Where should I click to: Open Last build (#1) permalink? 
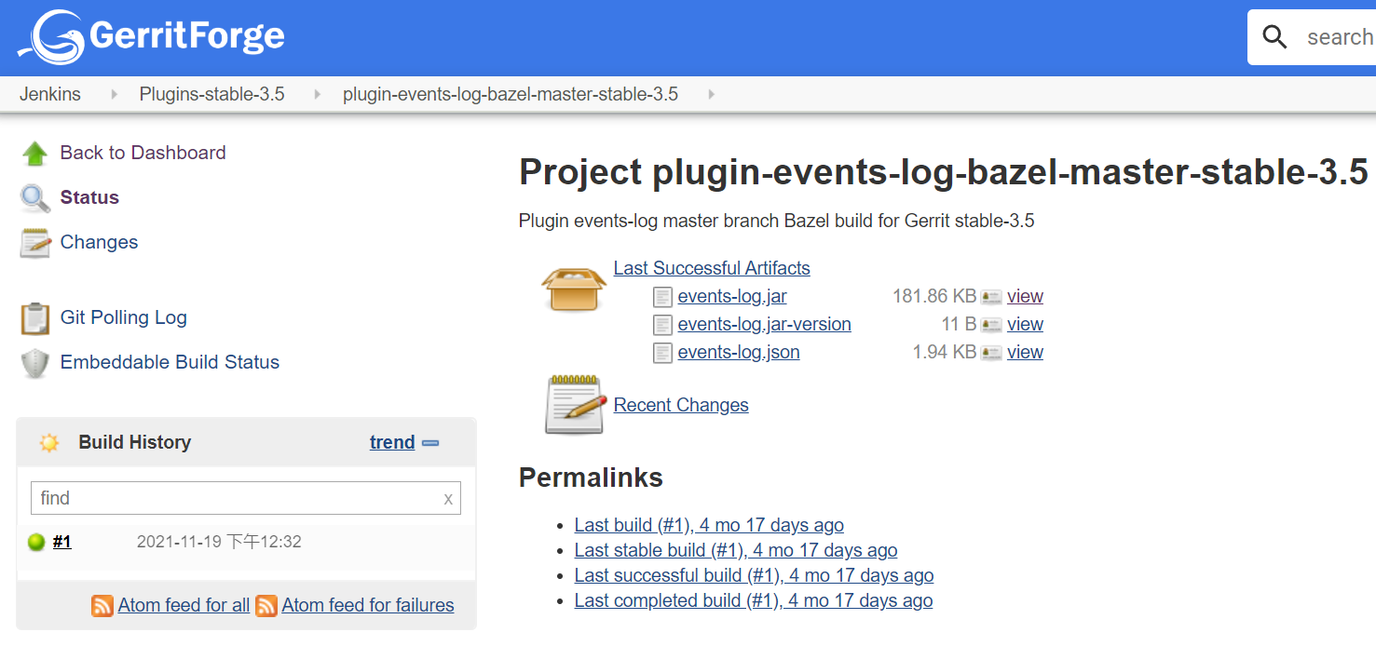tap(709, 525)
